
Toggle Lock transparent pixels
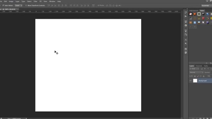(x=195, y=76)
